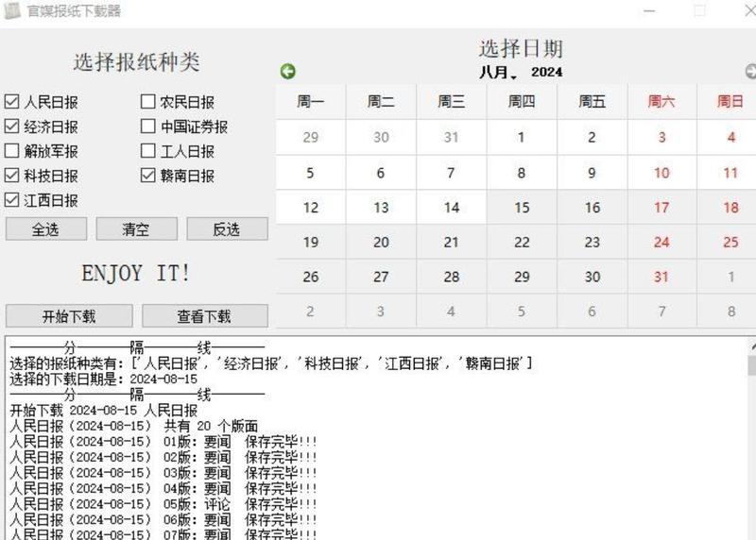
Task: Select August 9 in calendar
Action: coord(593,173)
